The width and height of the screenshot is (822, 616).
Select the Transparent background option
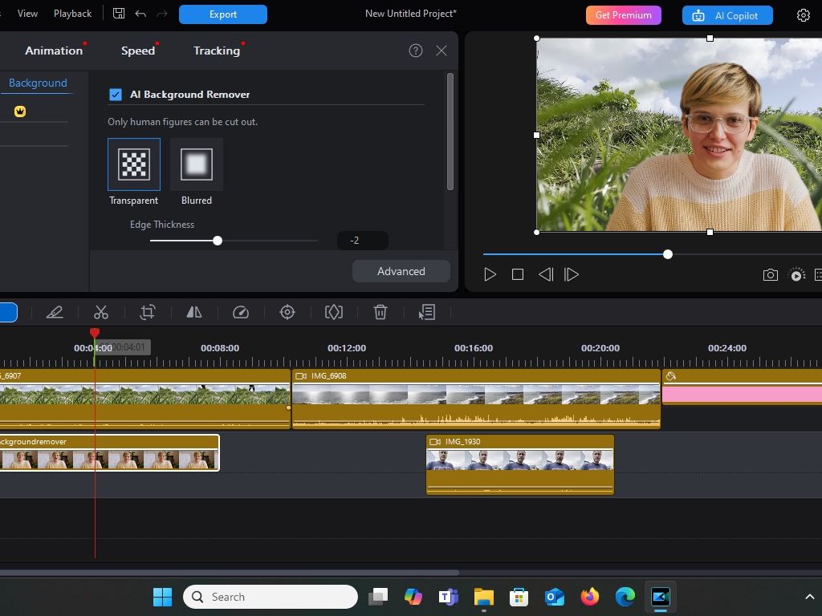[x=134, y=164]
